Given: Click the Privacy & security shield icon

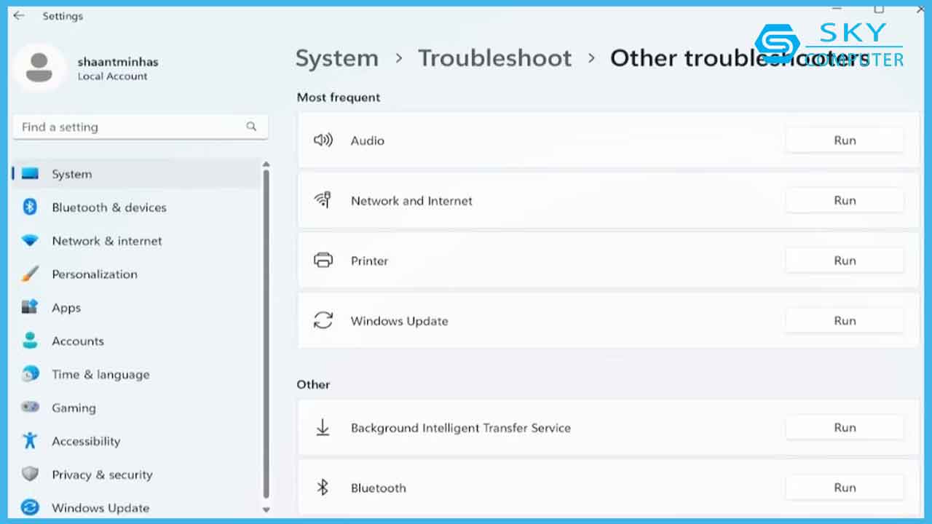Looking at the screenshot, I should [x=30, y=475].
